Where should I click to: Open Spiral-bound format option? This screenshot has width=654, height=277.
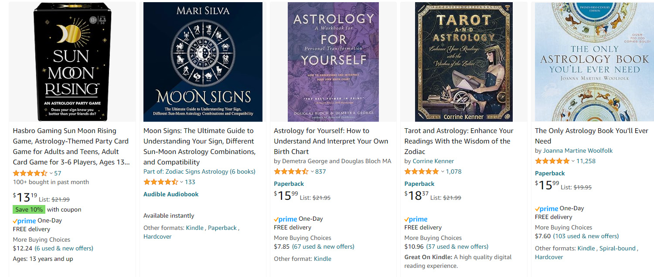(617, 248)
